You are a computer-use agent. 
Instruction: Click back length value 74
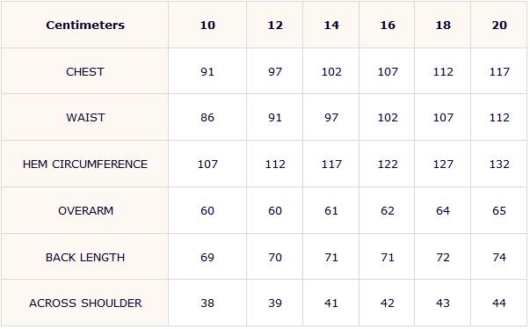coord(499,258)
